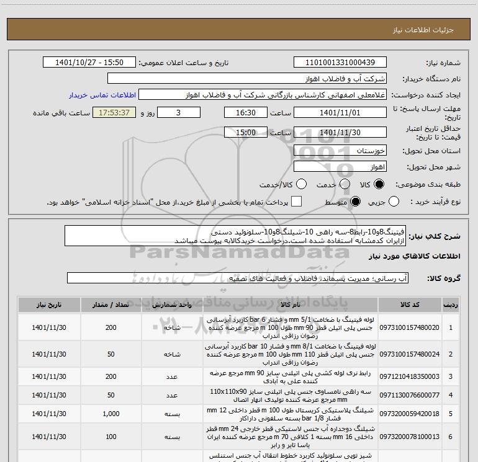This screenshot has width=478, height=462.
Task: Click the buyer name field شرکت آب و فاضلاب اهواز
Action: 247,79
